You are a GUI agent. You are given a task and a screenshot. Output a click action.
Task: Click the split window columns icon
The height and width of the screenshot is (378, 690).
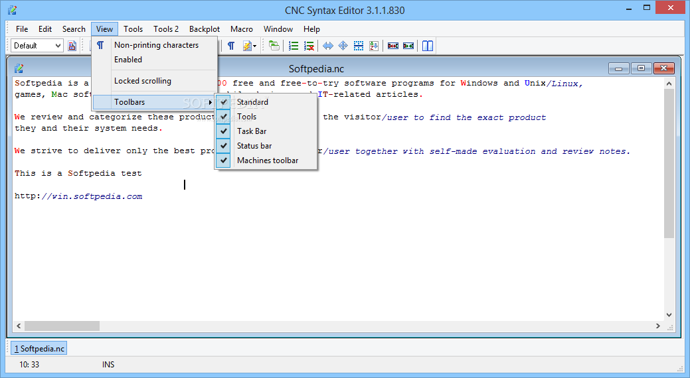pos(428,46)
